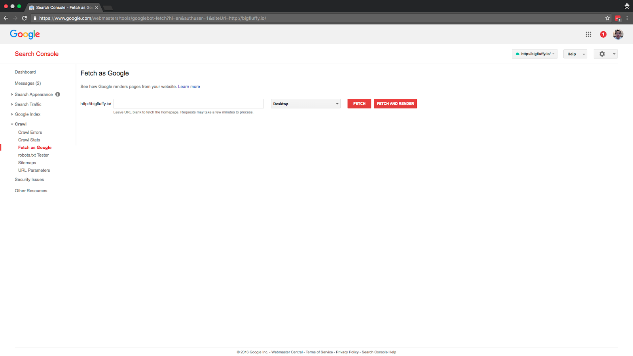This screenshot has width=633, height=356.
Task: Select Fetch as Google in sidebar
Action: coord(35,148)
